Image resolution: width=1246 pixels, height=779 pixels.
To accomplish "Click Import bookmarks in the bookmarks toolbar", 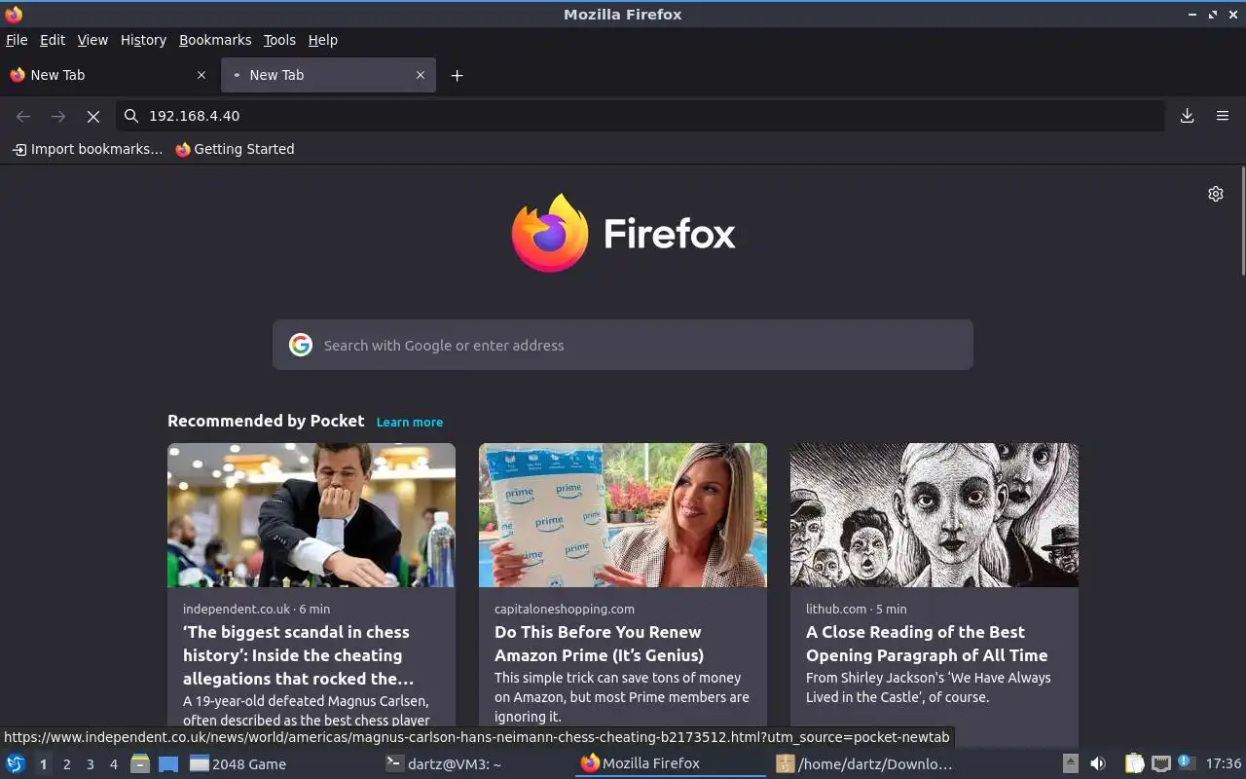I will click(x=88, y=149).
